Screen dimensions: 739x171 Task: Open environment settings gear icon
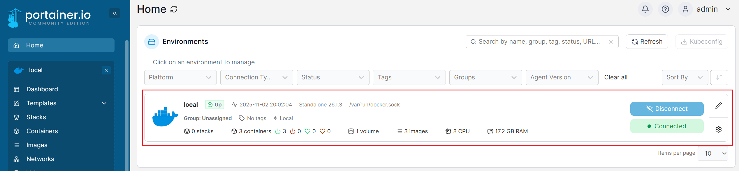click(719, 129)
